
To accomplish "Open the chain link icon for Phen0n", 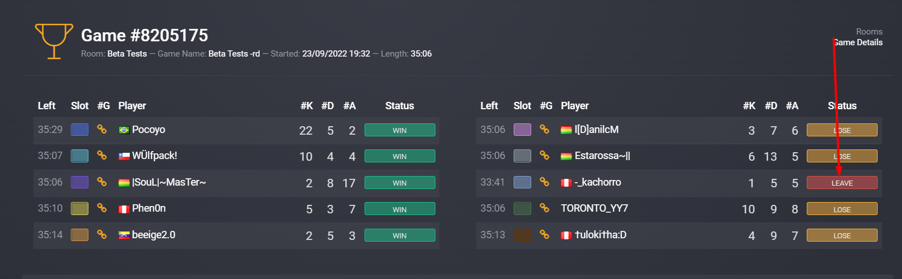I will (x=102, y=208).
